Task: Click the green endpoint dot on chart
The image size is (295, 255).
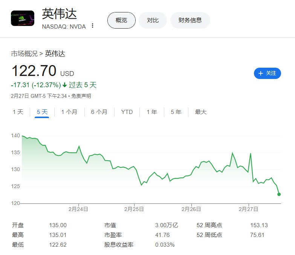Action: pyautogui.click(x=279, y=194)
